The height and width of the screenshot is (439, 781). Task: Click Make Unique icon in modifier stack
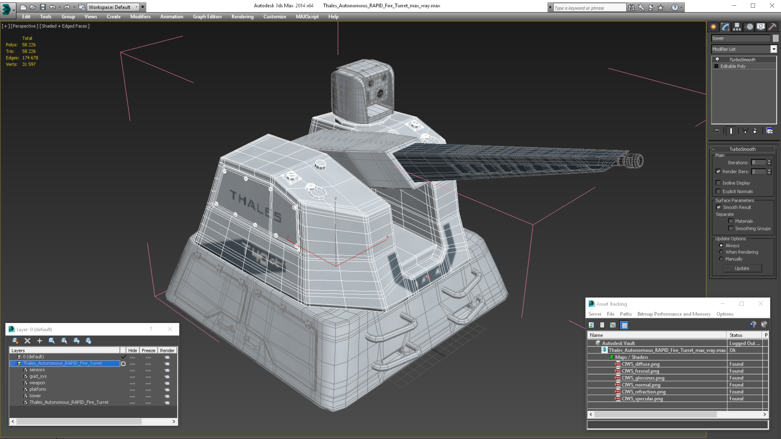coord(745,131)
